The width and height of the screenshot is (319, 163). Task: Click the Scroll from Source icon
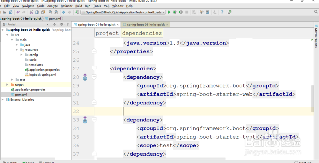(x=55, y=24)
